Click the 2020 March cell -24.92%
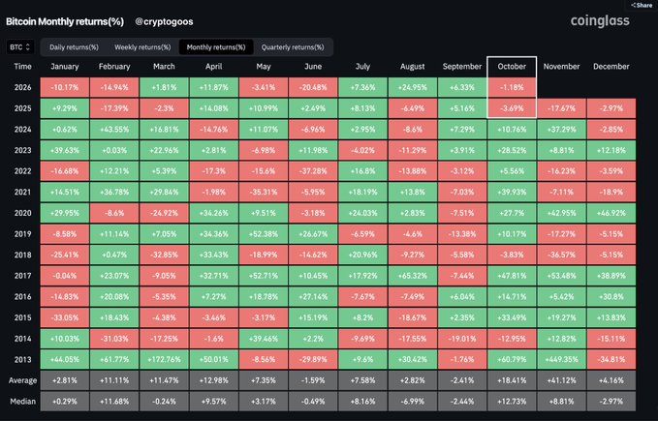This screenshot has width=658, height=421. (164, 213)
